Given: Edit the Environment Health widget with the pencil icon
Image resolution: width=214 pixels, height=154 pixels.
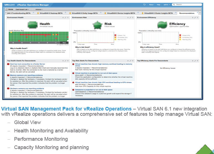Looking at the screenshot, I should [x=65, y=18].
